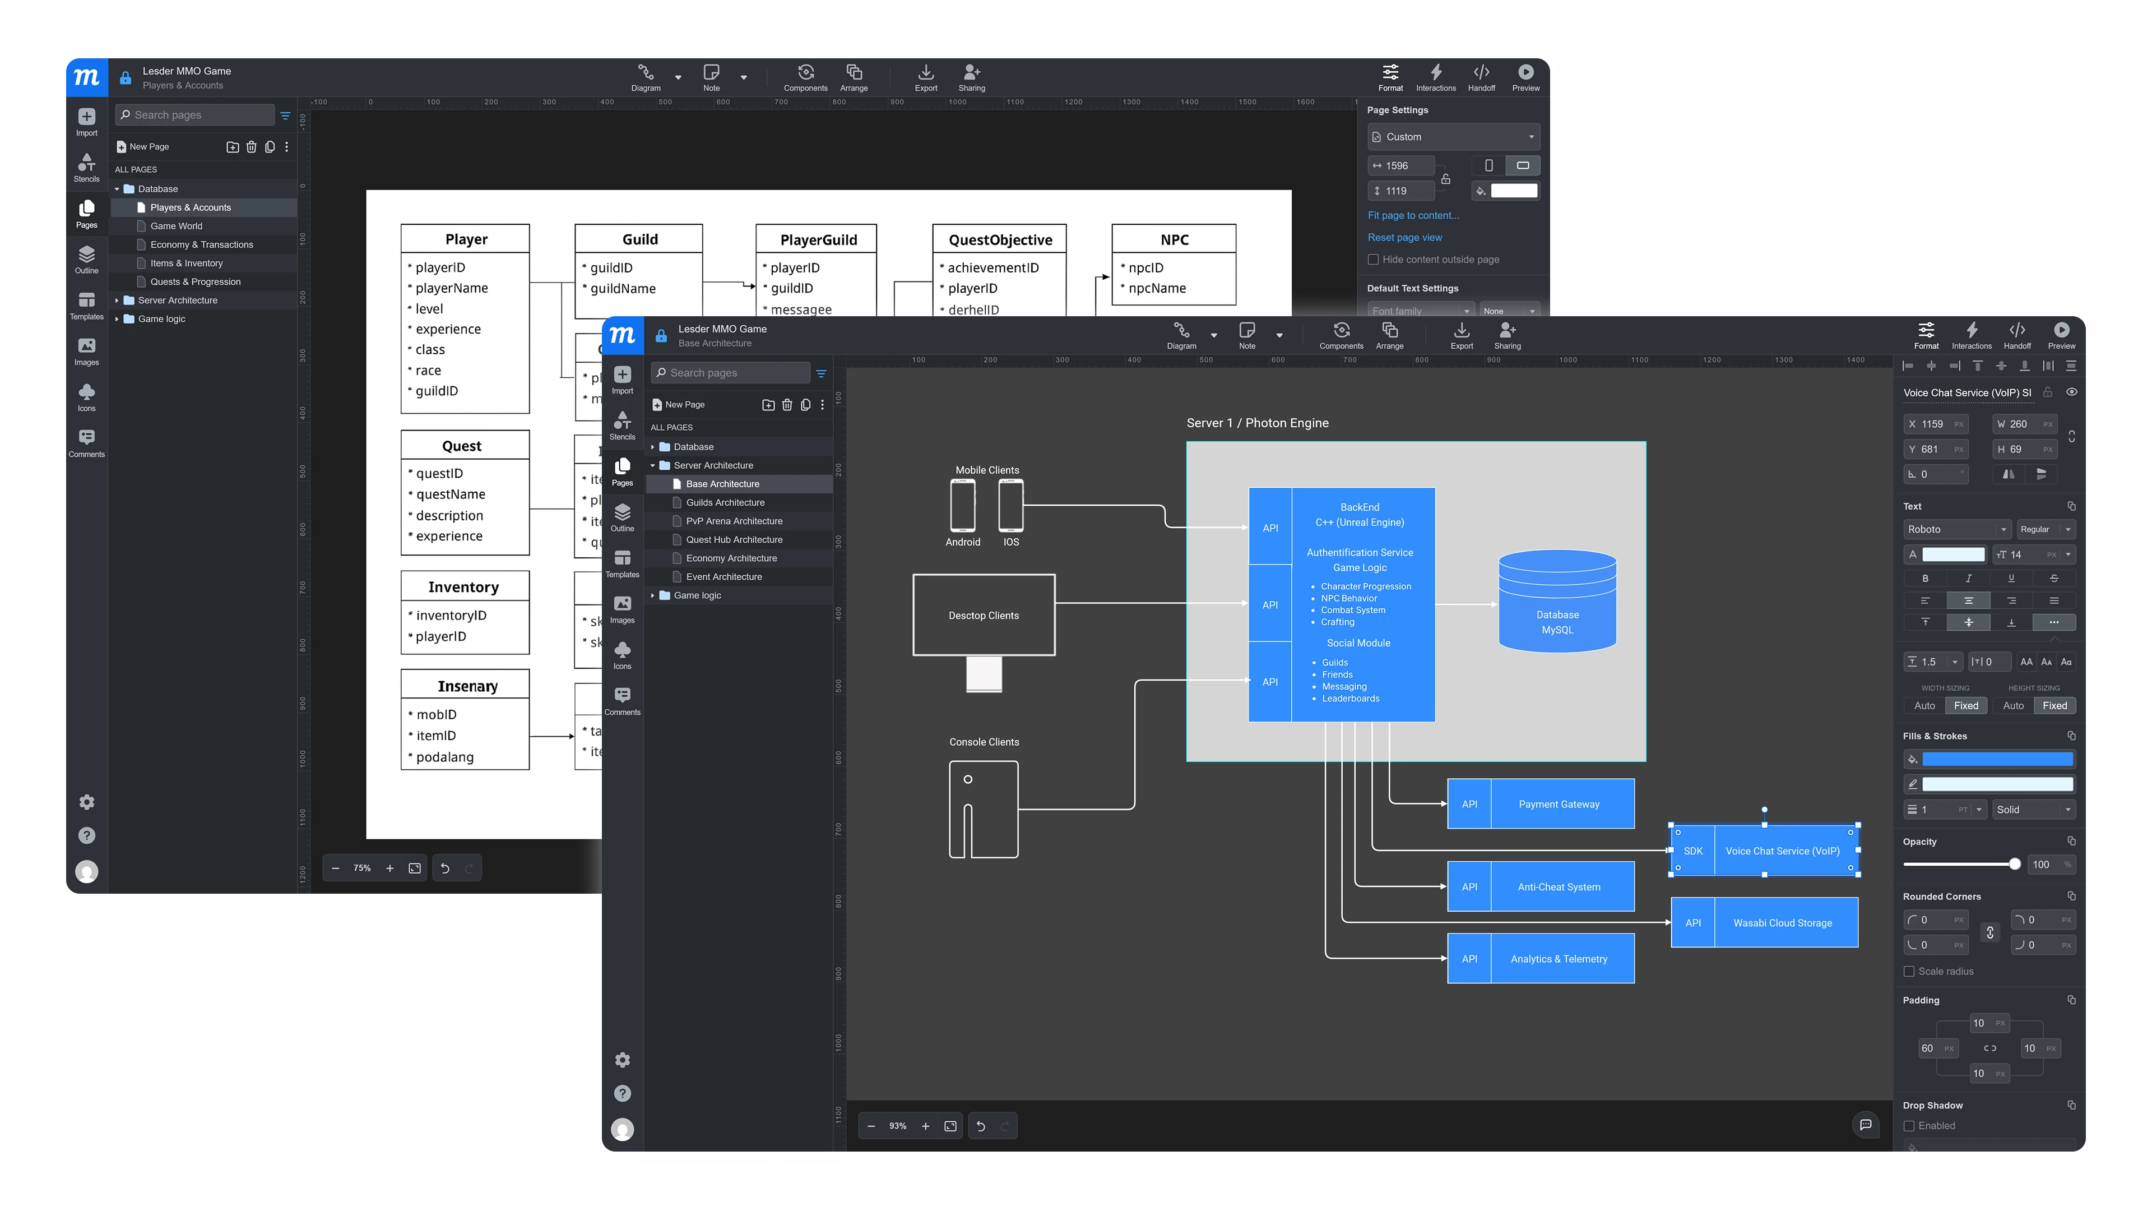Check the Scale radius checkbox
Viewport: 2152px width, 1211px height.
coord(1909,971)
